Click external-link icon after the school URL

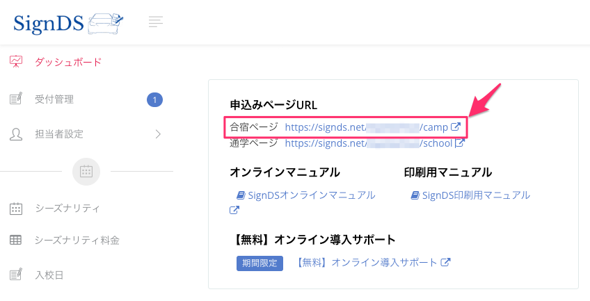tap(460, 144)
